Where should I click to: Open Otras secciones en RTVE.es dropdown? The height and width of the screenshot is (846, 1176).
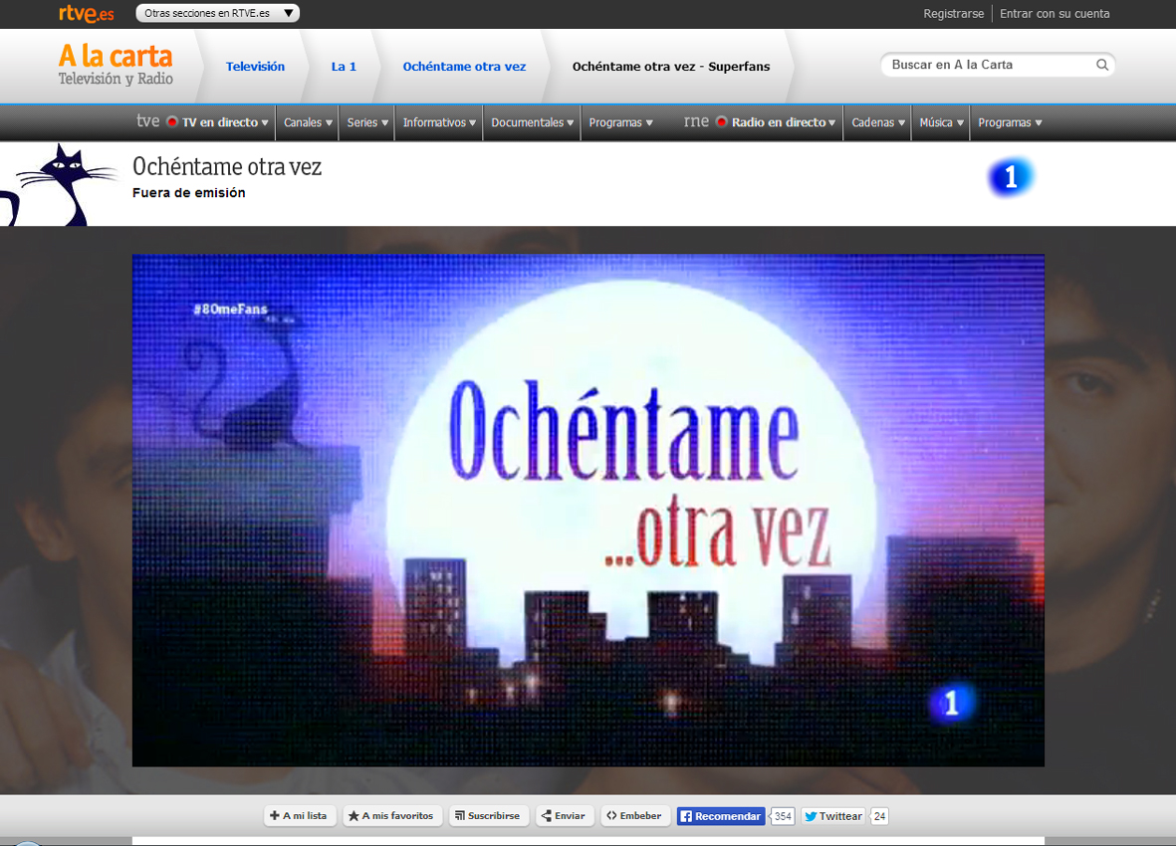217,14
